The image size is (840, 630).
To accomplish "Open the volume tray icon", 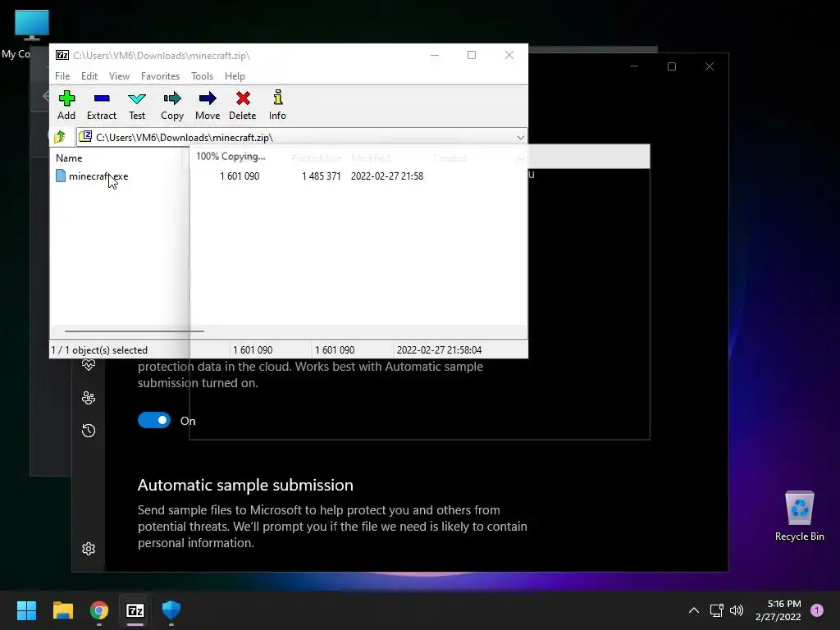I will tap(737, 610).
